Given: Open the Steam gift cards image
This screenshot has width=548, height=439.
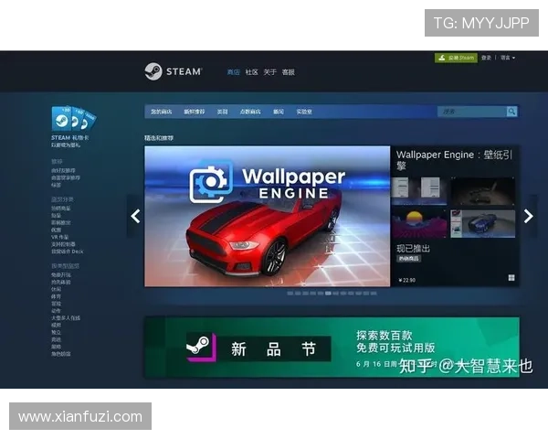Looking at the screenshot, I should [x=74, y=118].
